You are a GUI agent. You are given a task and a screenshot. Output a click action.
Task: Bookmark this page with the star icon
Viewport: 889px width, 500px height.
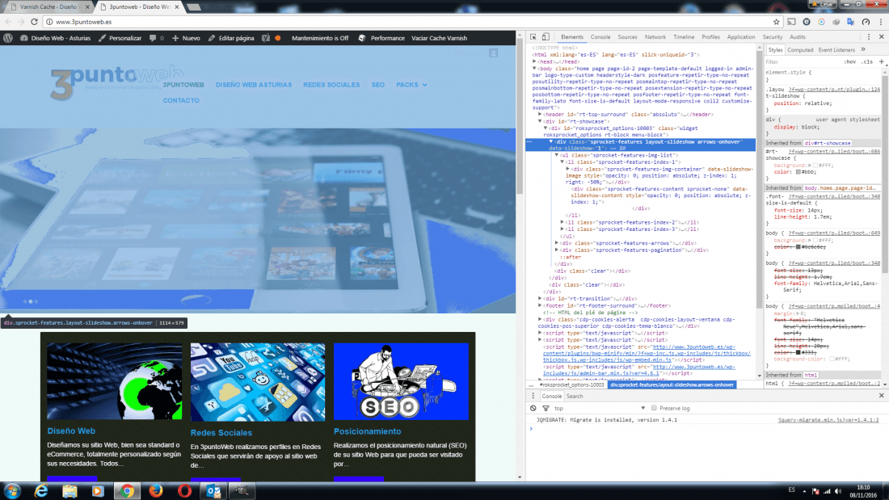click(776, 22)
